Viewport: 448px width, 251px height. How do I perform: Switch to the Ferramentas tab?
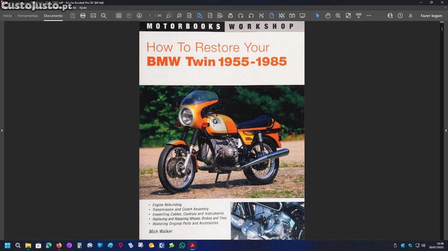[x=27, y=16]
